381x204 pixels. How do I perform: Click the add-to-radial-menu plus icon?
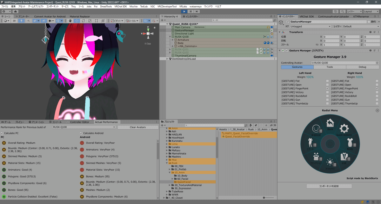(x=377, y=110)
